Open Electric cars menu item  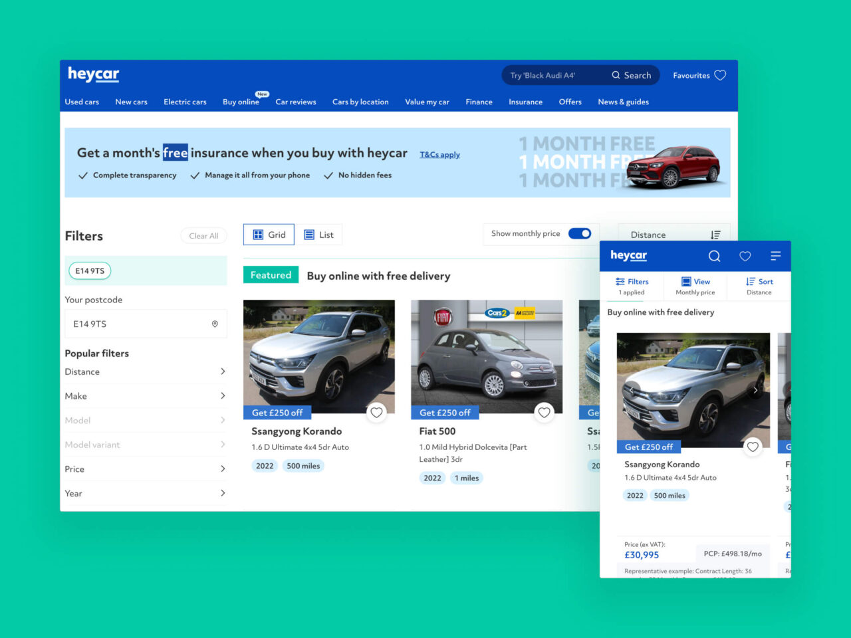pyautogui.click(x=185, y=102)
